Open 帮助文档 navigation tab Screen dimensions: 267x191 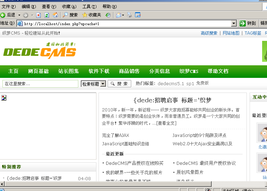(218, 71)
